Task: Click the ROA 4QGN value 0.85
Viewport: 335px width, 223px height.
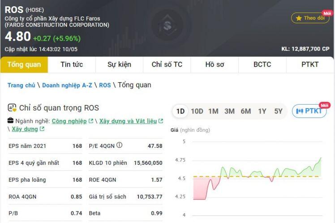Action: click(x=76, y=197)
